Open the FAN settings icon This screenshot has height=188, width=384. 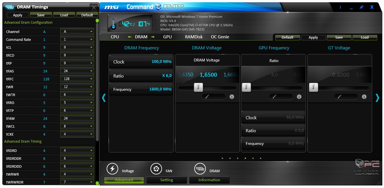click(x=156, y=169)
